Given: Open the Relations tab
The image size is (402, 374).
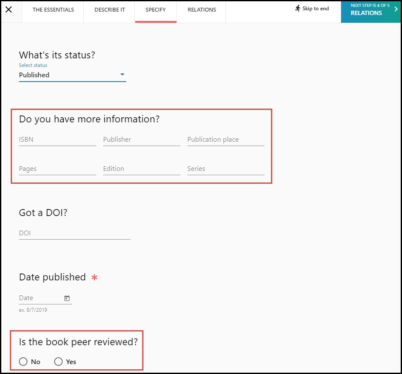Looking at the screenshot, I should point(202,10).
